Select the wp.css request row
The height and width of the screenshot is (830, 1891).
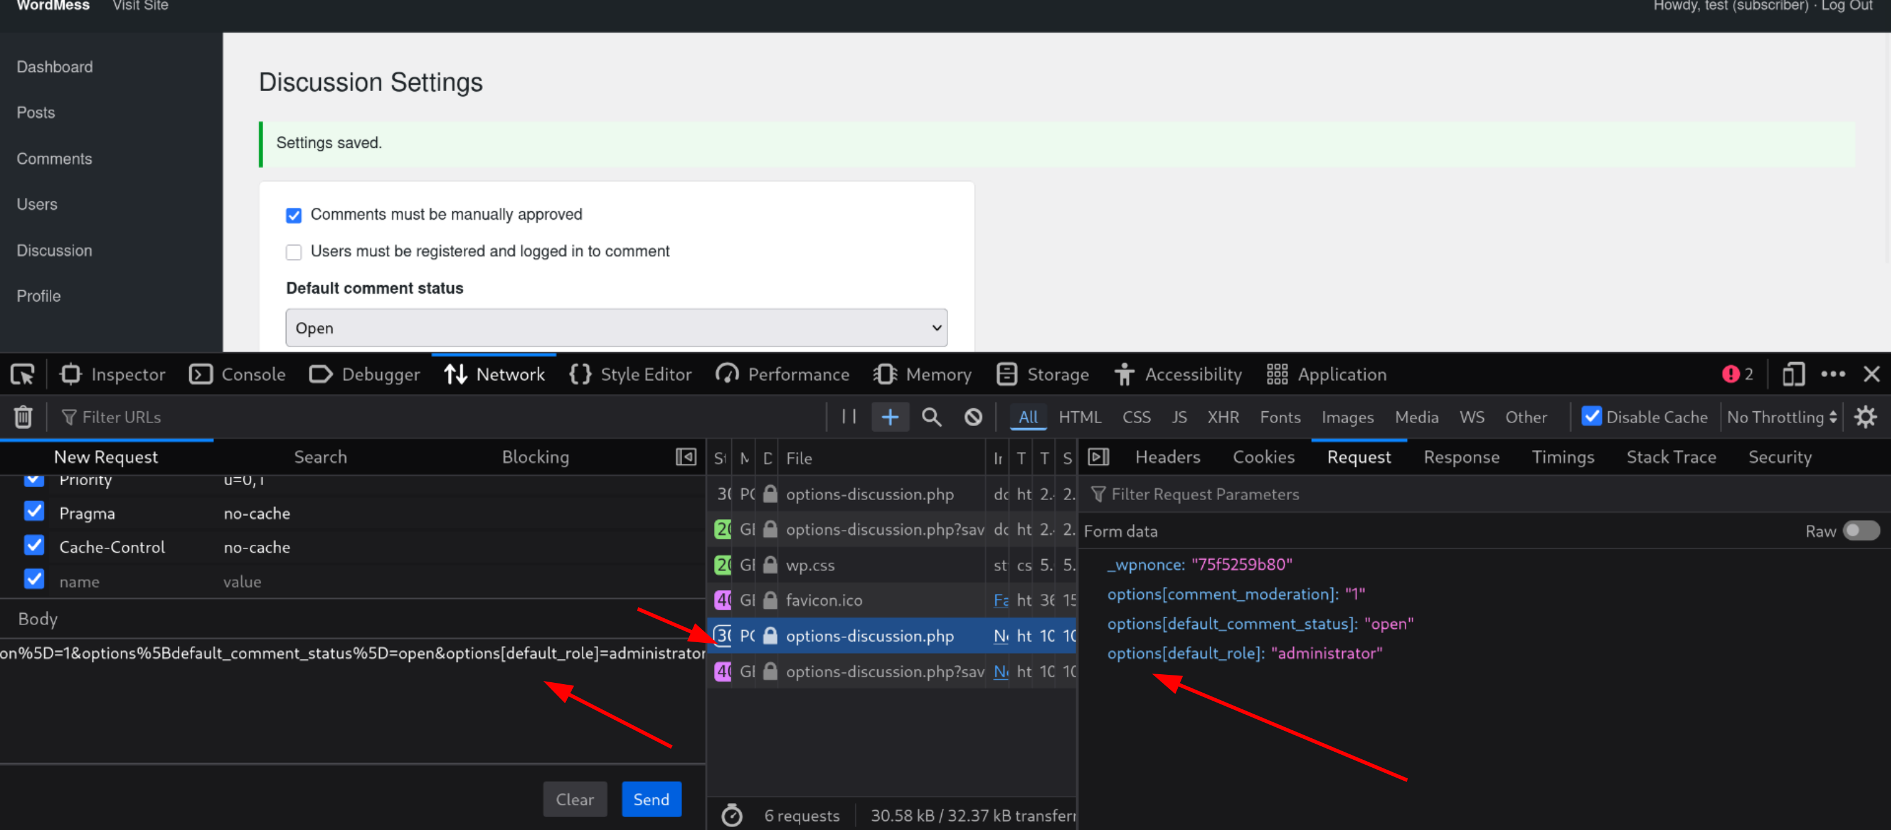pyautogui.click(x=892, y=565)
